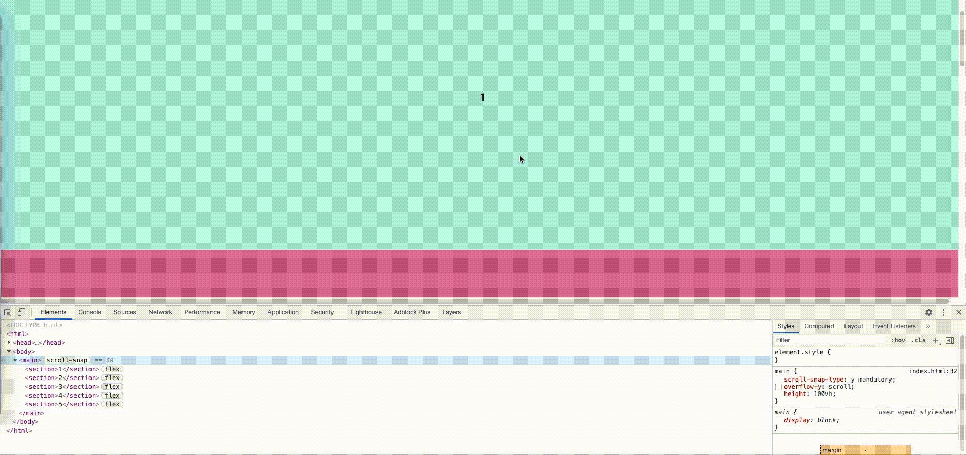This screenshot has height=455, width=966.
Task: Toggle :hov element state panel
Action: pyautogui.click(x=898, y=340)
